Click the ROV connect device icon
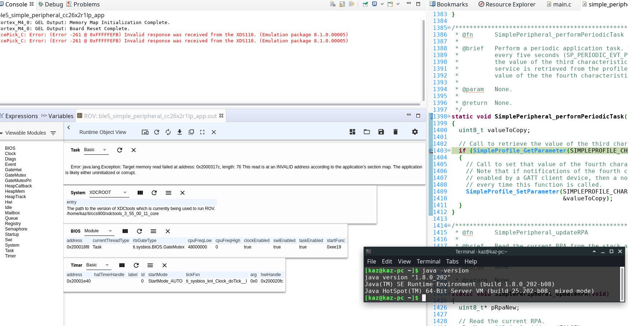 (x=145, y=132)
